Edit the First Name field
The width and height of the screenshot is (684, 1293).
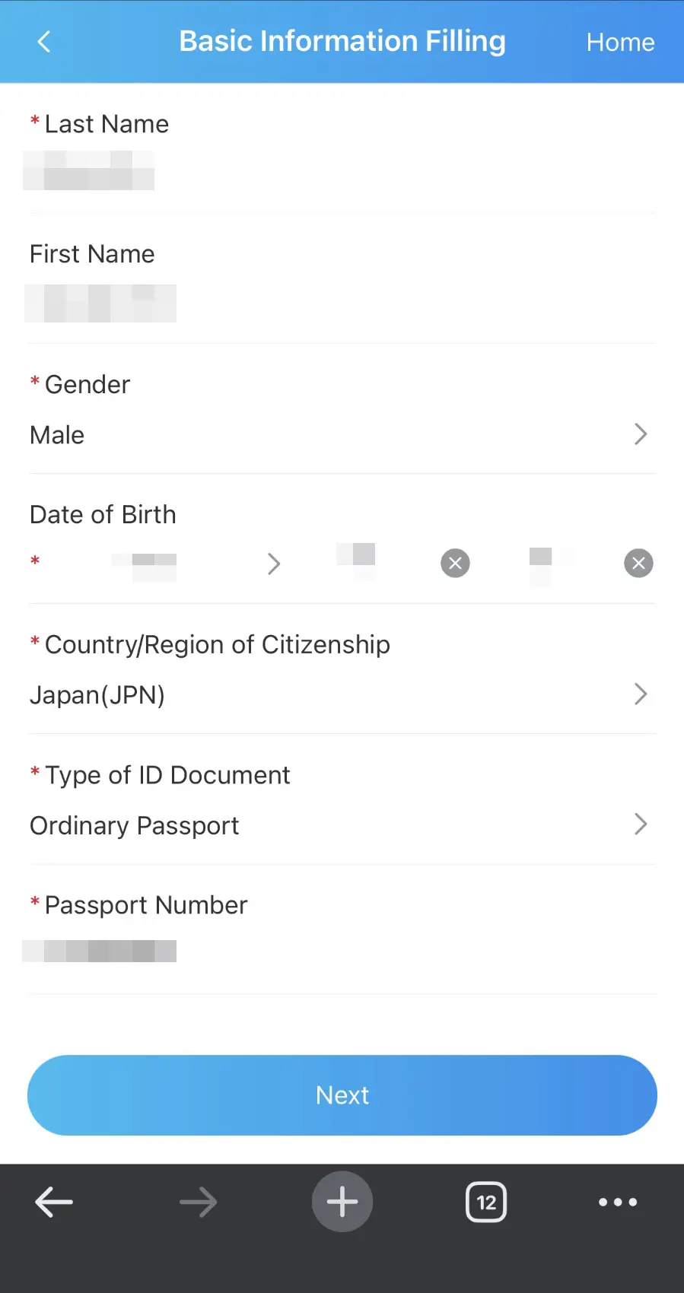coord(228,303)
